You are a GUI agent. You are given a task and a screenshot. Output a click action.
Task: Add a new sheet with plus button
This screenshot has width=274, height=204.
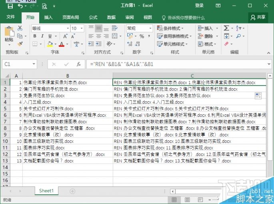click(72, 191)
